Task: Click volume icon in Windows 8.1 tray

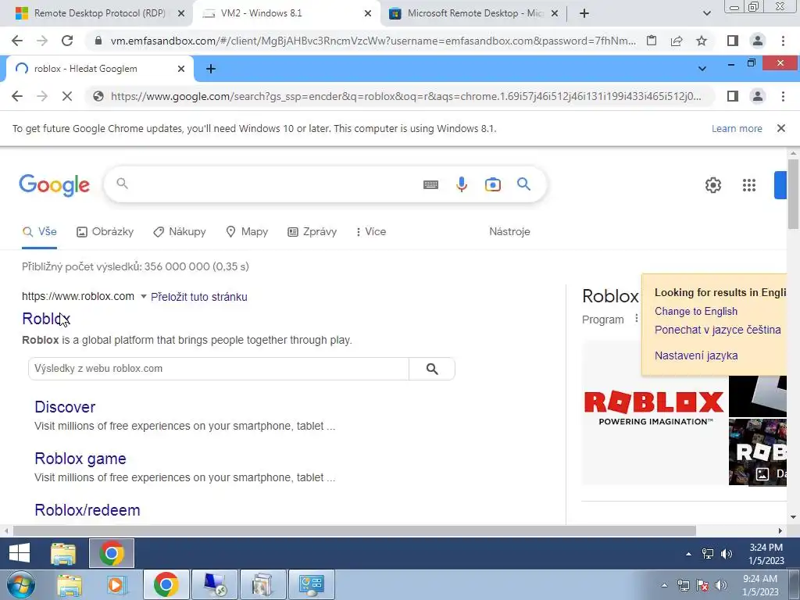Action: click(727, 554)
